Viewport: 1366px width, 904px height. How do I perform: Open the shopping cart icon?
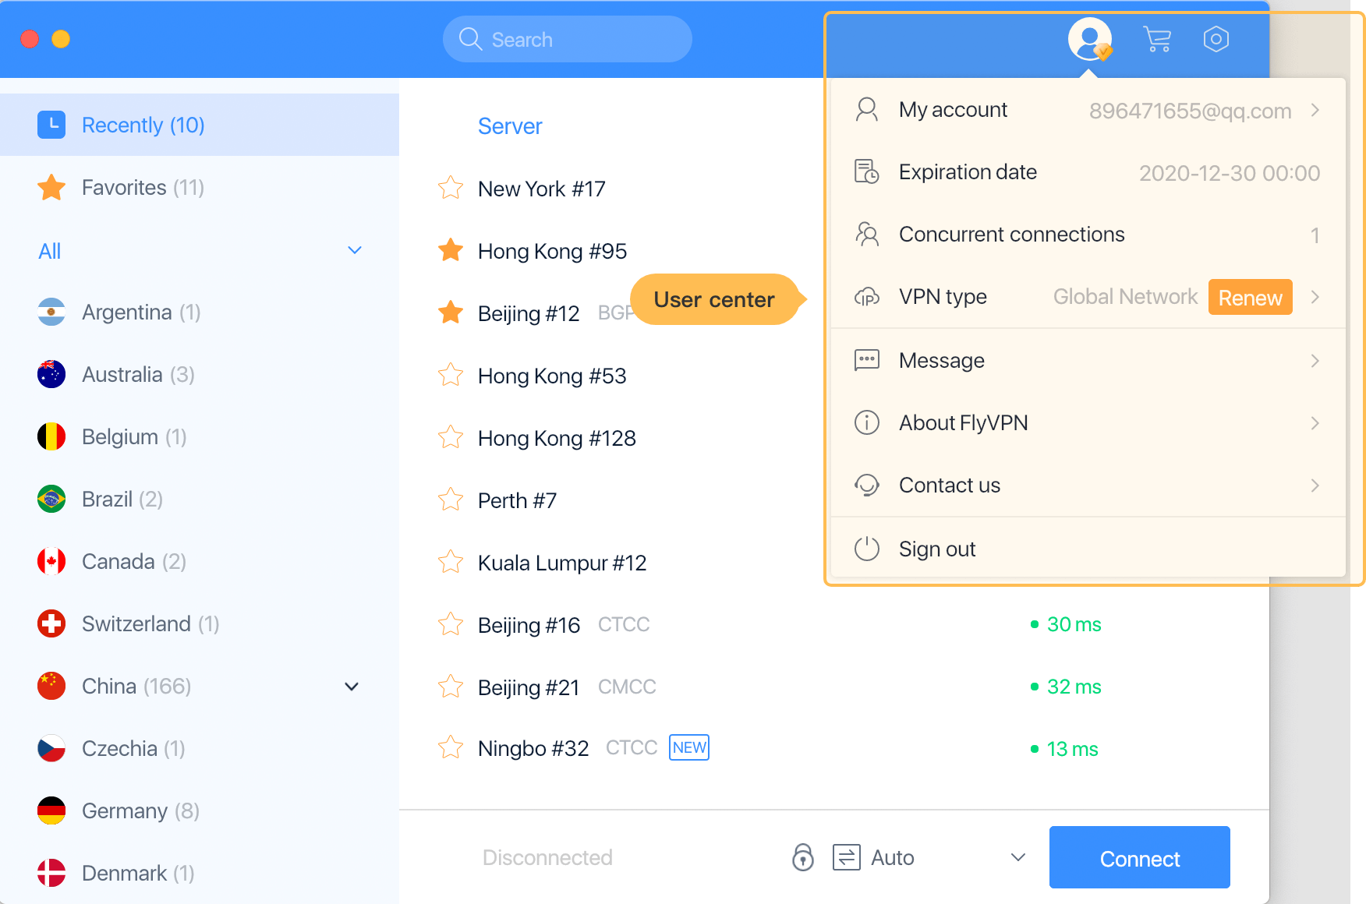coord(1157,39)
